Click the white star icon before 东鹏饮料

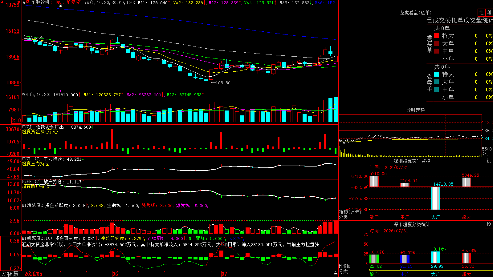coord(24,2)
